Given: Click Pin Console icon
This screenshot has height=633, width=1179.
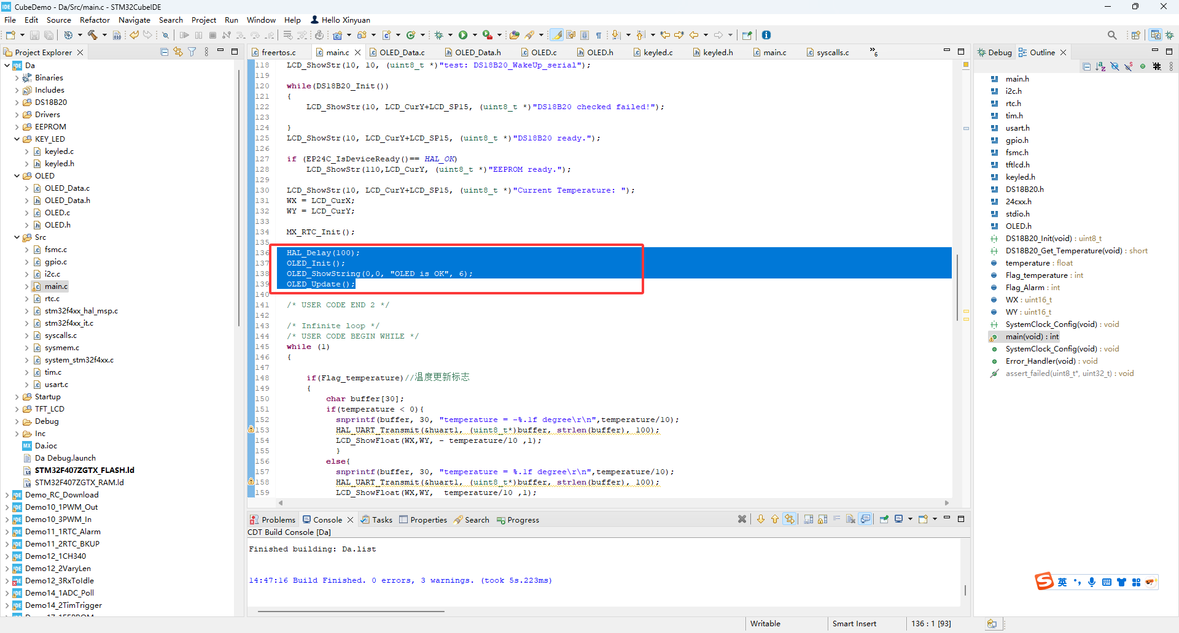Looking at the screenshot, I should 884,519.
